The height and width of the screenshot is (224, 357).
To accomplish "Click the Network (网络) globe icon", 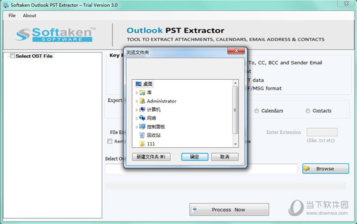I will pos(142,118).
